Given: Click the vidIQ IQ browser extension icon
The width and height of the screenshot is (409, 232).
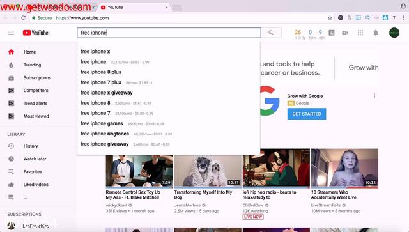Looking at the screenshot, I should tap(367, 18).
